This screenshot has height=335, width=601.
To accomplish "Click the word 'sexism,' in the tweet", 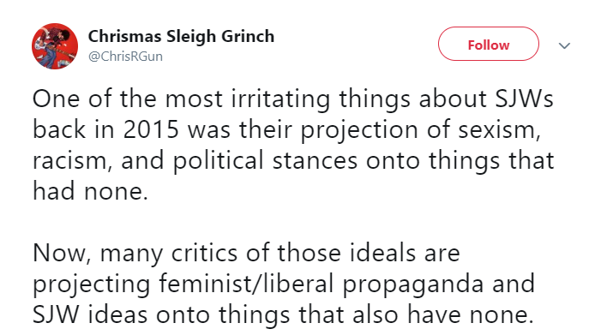I will coord(500,130).
